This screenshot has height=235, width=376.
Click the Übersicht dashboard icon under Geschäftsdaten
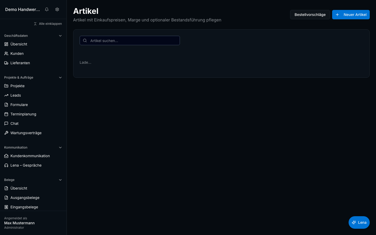click(6, 44)
